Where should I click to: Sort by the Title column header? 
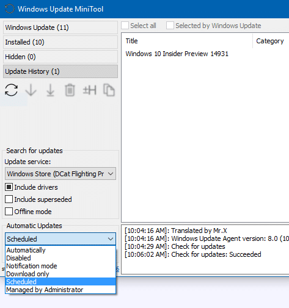(x=188, y=41)
